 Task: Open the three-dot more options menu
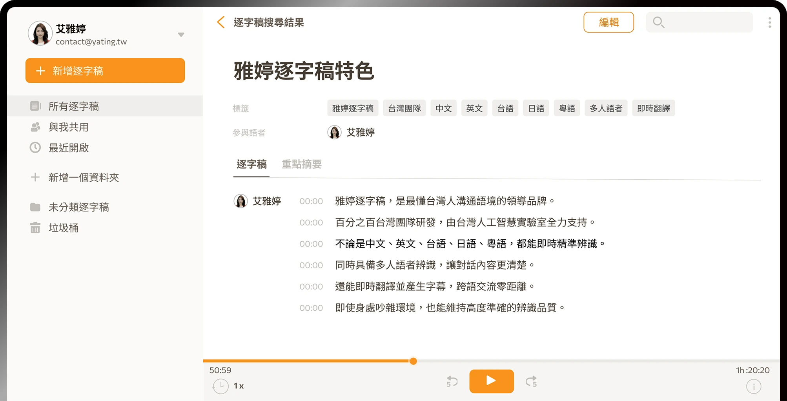(x=769, y=22)
